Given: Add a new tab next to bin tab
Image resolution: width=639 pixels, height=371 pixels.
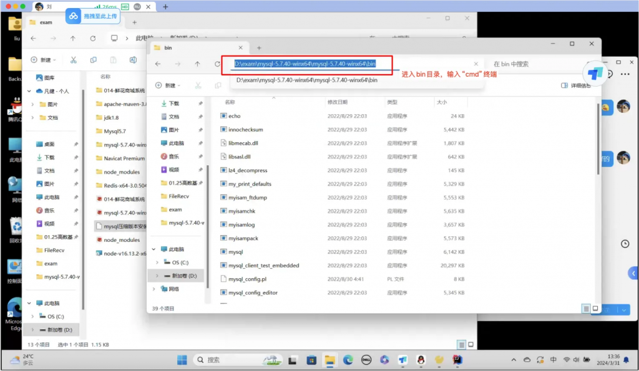Looking at the screenshot, I should (x=259, y=47).
